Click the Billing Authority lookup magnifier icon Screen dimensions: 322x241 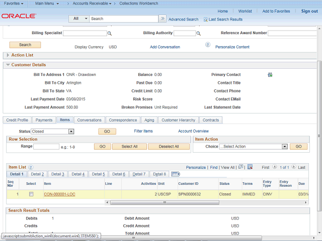pos(199,34)
